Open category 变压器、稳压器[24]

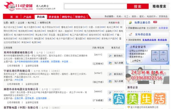tap(58, 35)
